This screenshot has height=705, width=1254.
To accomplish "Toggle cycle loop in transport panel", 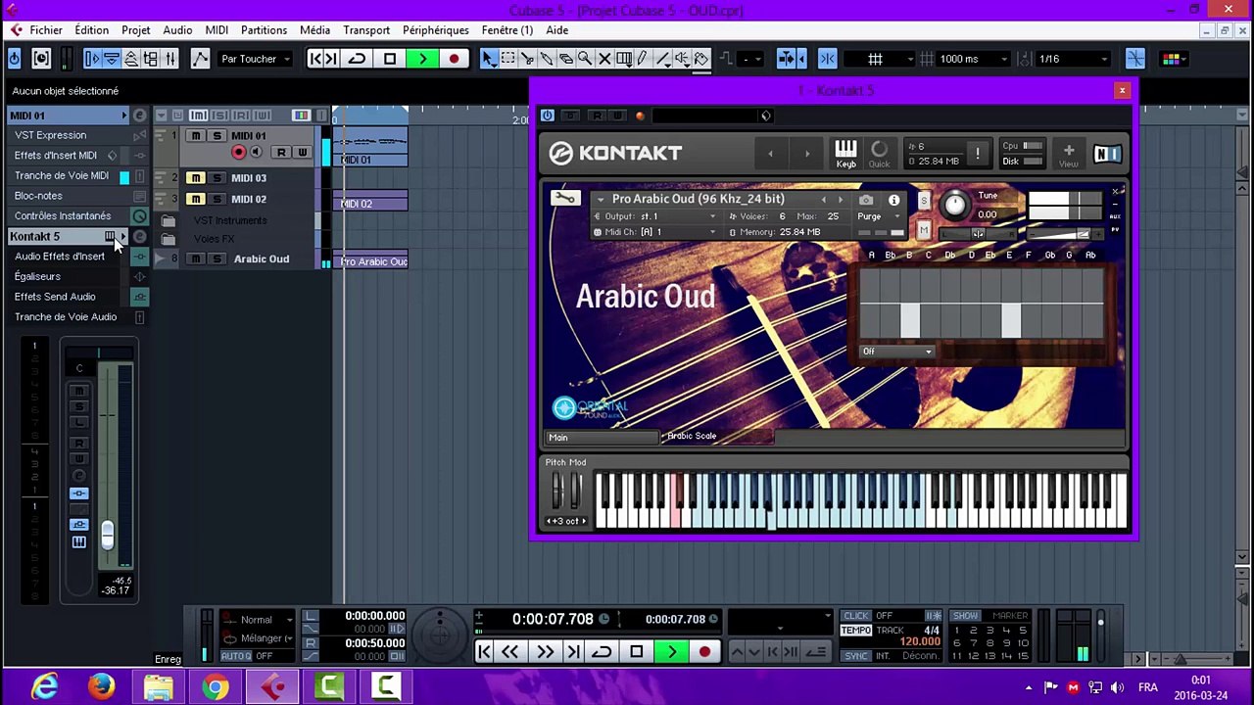I will [603, 651].
